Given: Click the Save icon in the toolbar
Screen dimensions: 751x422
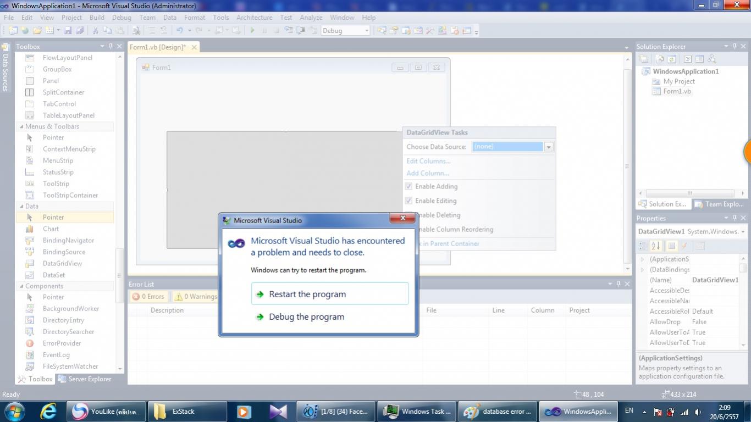Looking at the screenshot, I should (68, 31).
